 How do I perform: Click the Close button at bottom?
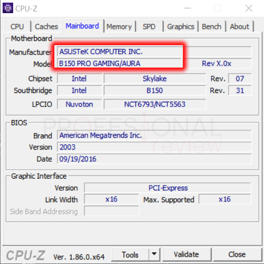point(237,254)
